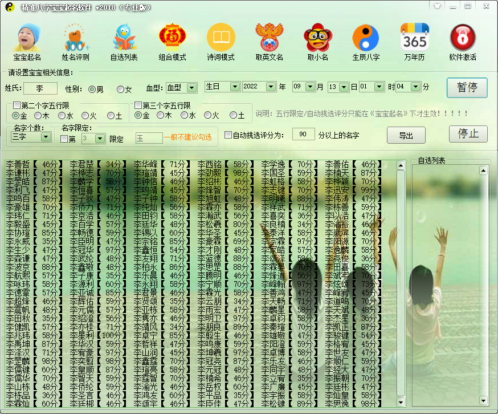Viewport: 498px width, 414px height.
Task: Open the 自选列表 custom list panel
Action: 124,41
